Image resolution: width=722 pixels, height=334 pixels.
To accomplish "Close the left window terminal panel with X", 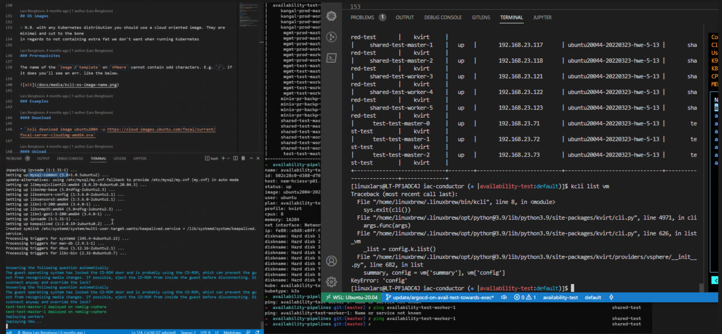I will pos(258,158).
